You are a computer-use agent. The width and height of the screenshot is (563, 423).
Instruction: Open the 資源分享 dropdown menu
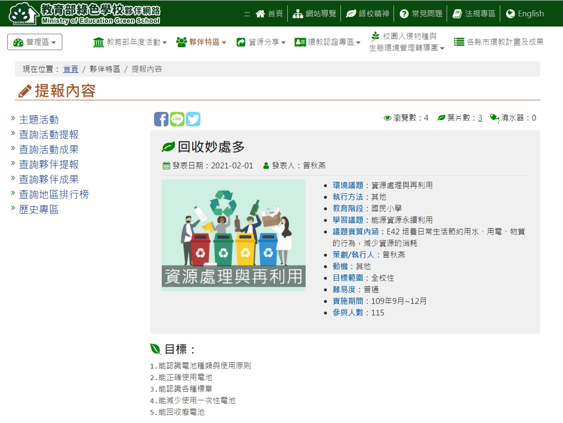tap(261, 42)
